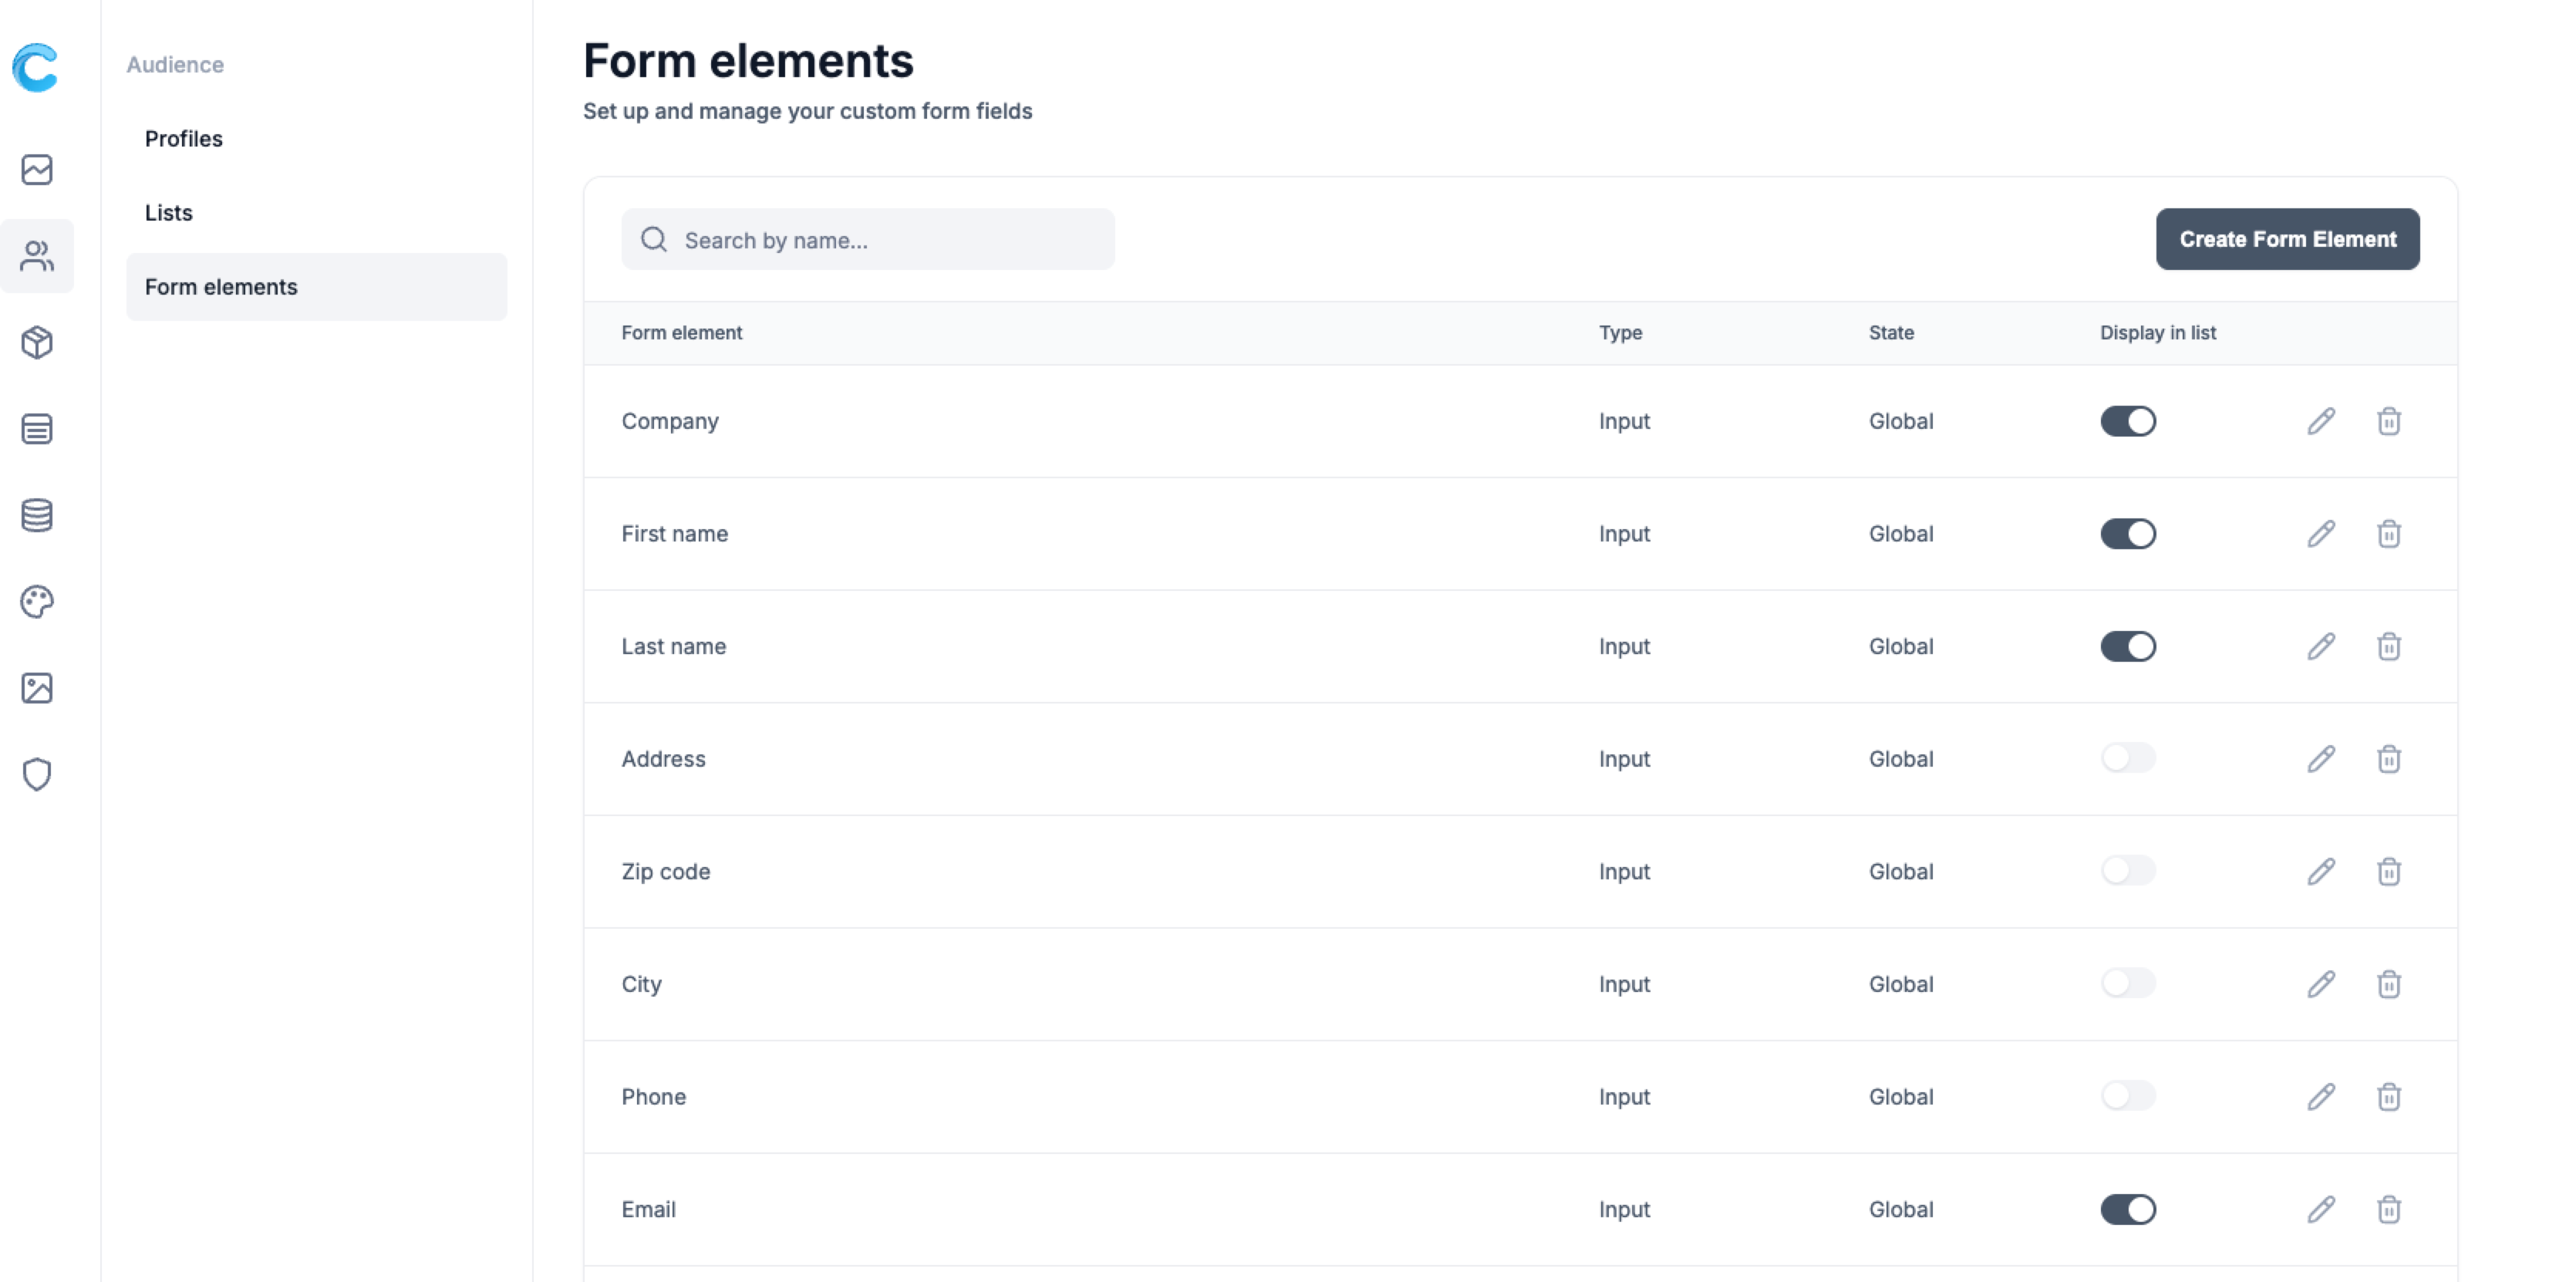Viewport: 2576px width, 1282px height.
Task: Click the app logo at top left
Action: [x=36, y=67]
